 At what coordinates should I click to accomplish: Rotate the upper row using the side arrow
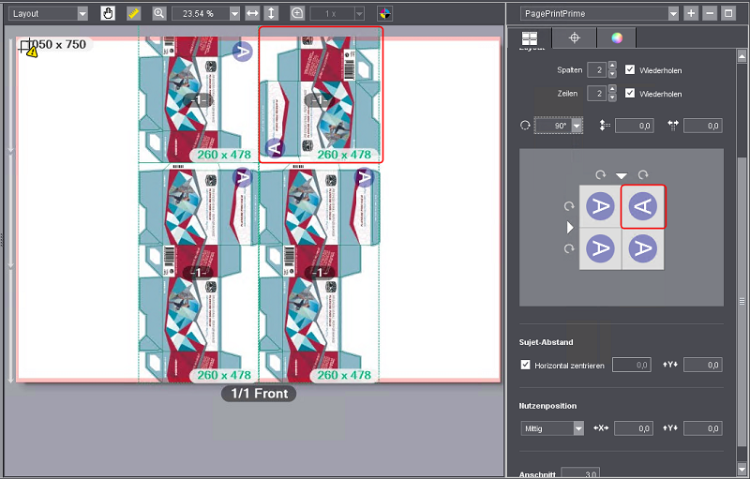coord(569,206)
